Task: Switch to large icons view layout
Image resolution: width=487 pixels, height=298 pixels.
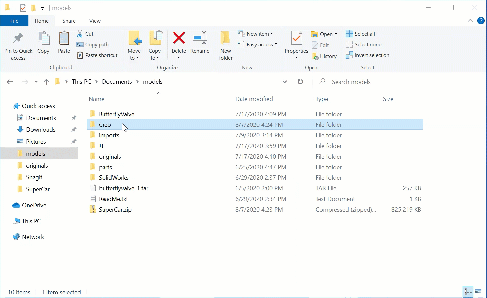Action: coord(478,292)
